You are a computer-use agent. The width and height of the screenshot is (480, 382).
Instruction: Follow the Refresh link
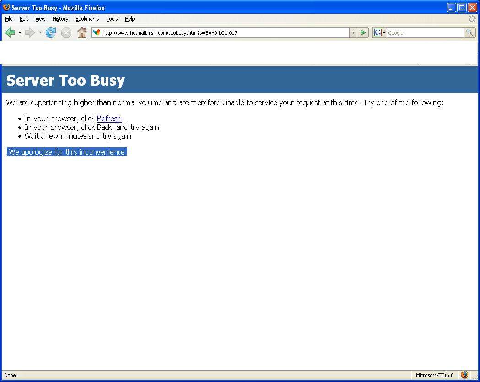(109, 118)
